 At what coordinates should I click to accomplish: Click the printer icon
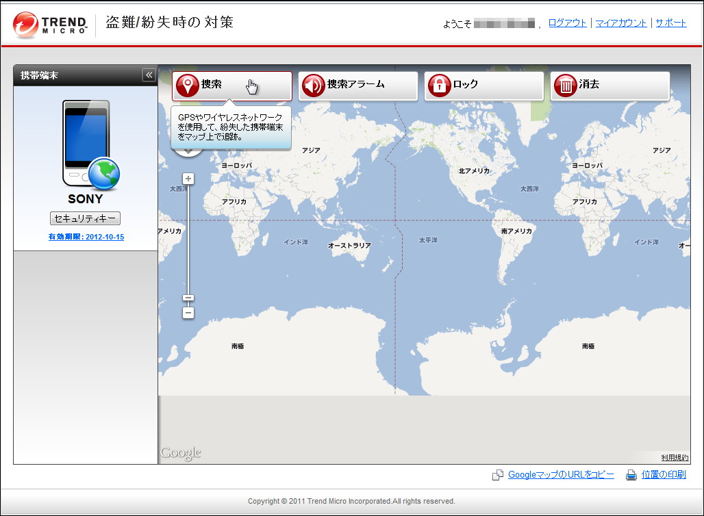pos(631,475)
